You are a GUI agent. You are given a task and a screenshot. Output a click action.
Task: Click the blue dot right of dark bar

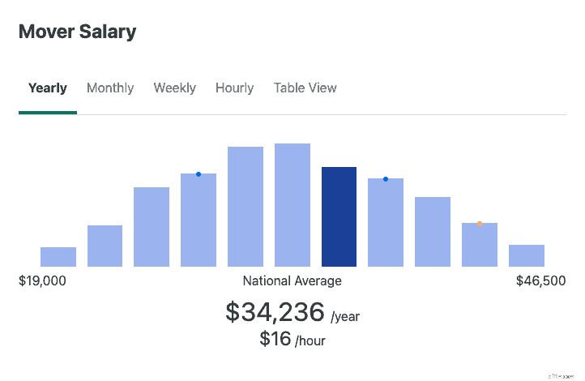pyautogui.click(x=386, y=179)
